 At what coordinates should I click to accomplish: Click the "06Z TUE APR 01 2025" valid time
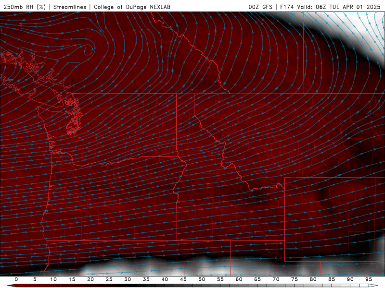tap(348, 7)
